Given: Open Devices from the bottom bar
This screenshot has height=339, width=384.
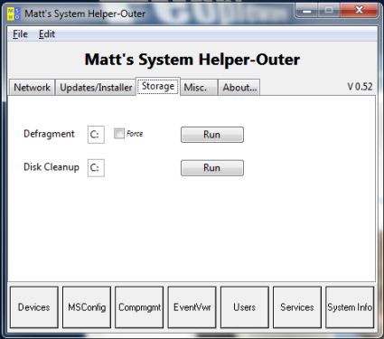Looking at the screenshot, I should (34, 307).
